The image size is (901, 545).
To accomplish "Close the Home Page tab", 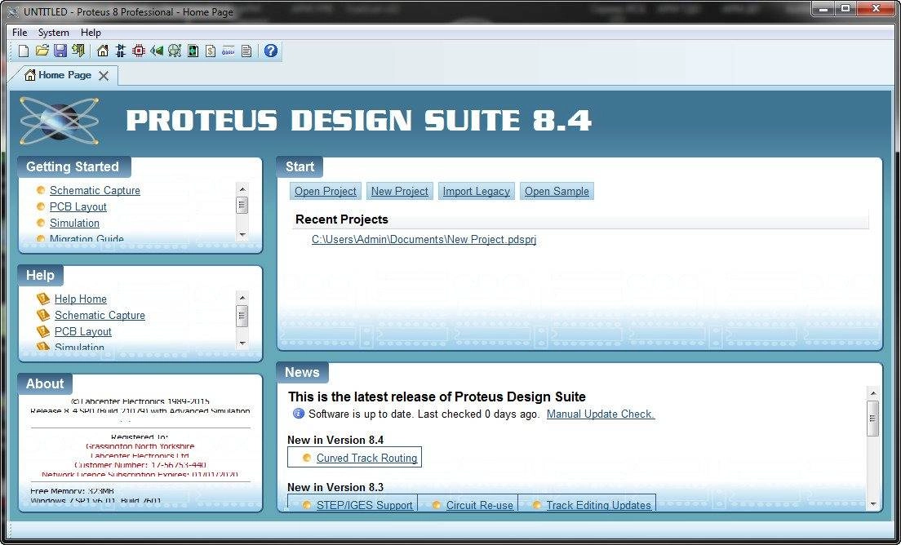I will coord(104,76).
